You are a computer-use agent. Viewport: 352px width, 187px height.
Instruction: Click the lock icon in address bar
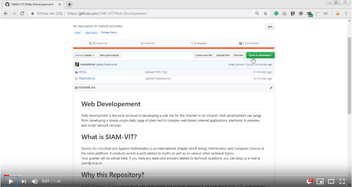point(32,14)
